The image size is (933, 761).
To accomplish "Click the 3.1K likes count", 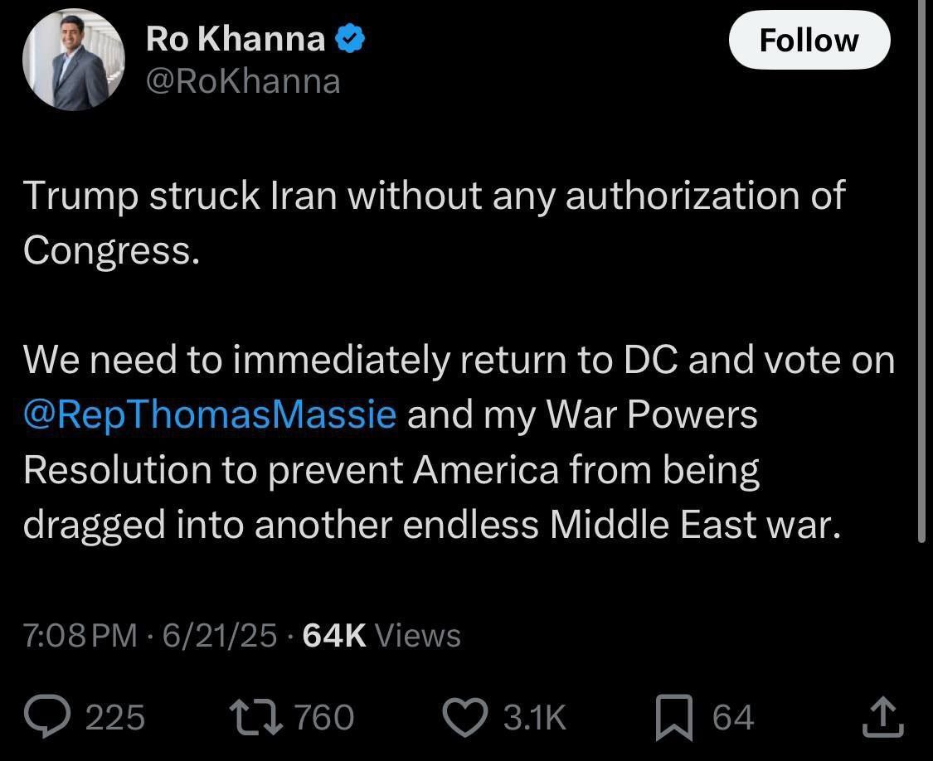I will [x=535, y=718].
